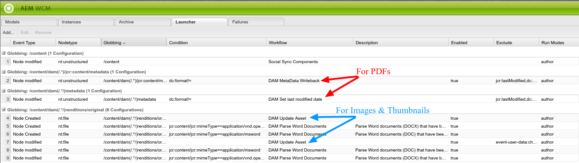Collapse the jcr:content/metadata globbing group
This screenshot has width=579, height=163.
coord(4,72)
